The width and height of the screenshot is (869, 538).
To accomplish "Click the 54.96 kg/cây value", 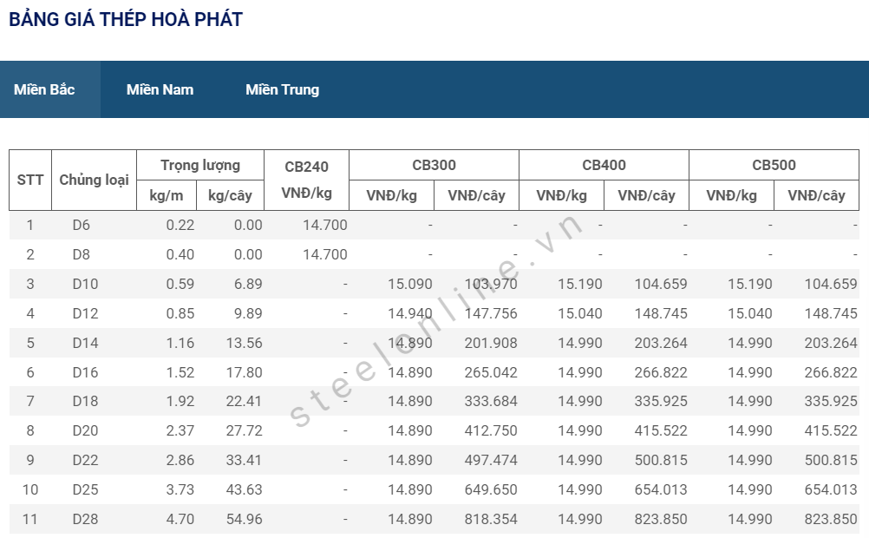I will 244,519.
